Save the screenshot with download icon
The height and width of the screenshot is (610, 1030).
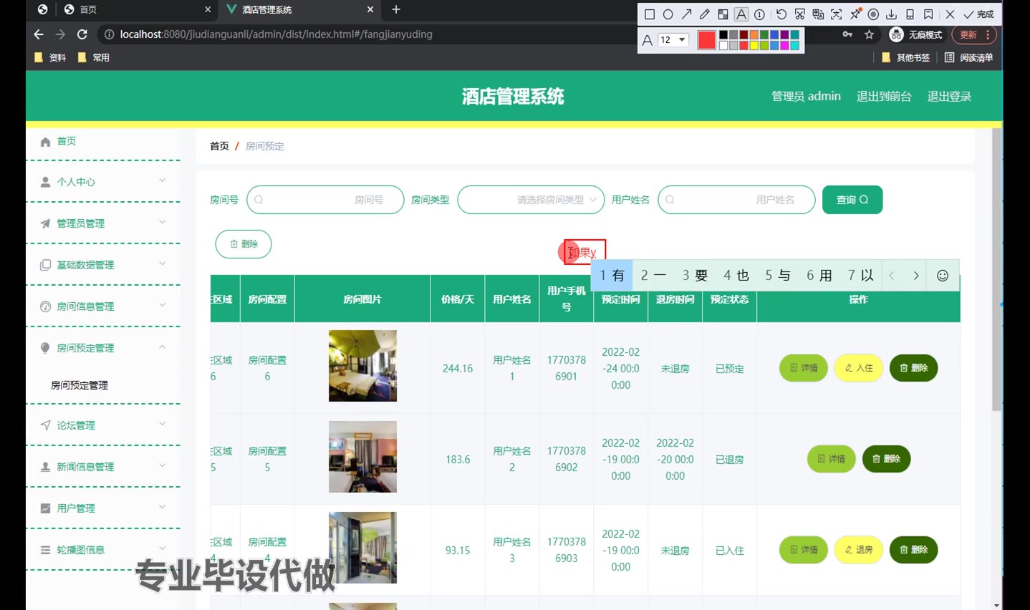point(891,14)
